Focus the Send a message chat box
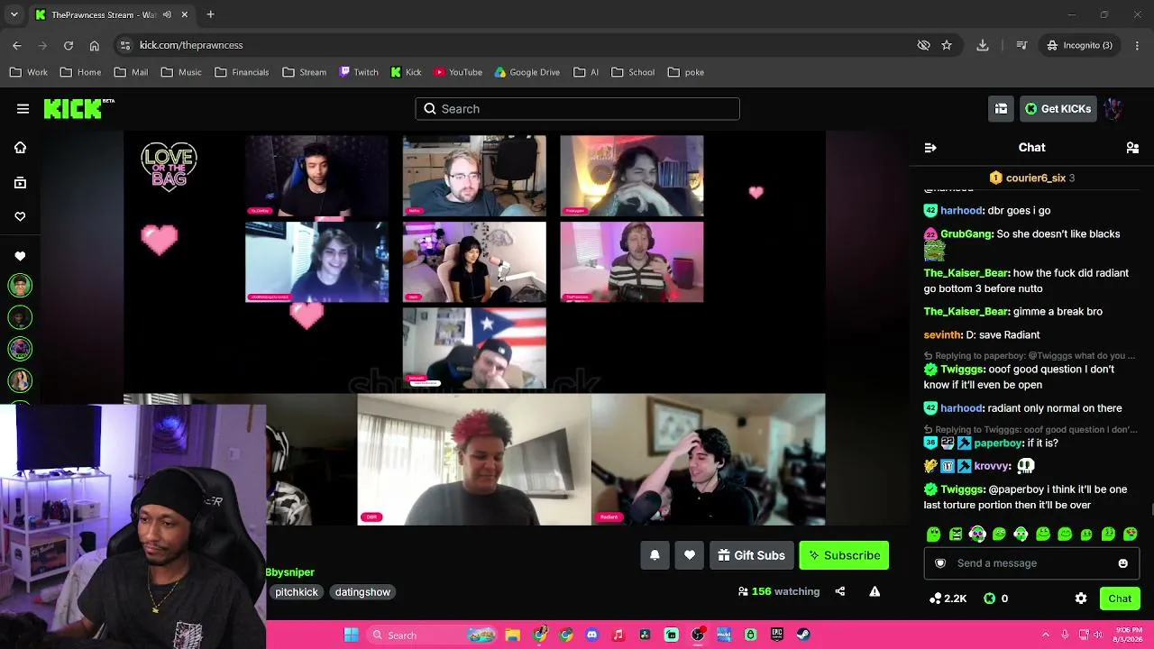This screenshot has height=649, width=1154. [x=1031, y=563]
